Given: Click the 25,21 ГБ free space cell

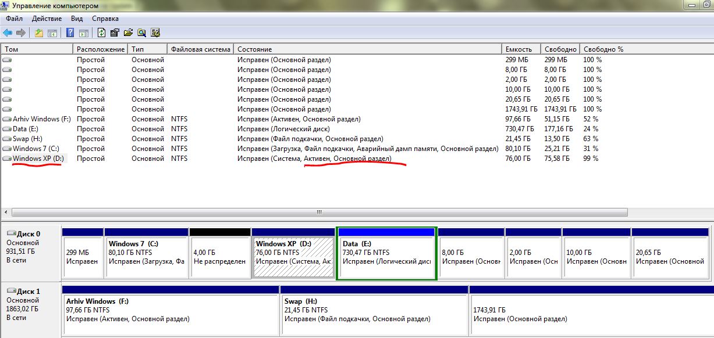Looking at the screenshot, I should [556, 149].
